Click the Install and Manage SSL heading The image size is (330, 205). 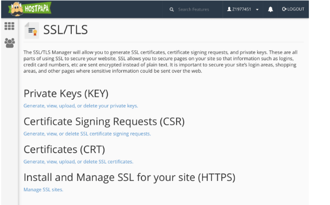tap(129, 177)
